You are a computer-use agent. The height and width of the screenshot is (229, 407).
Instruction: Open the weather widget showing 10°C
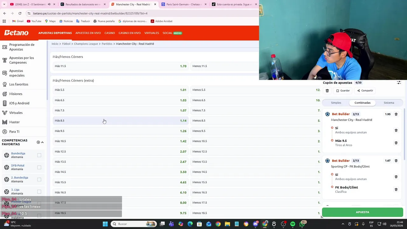coord(17,224)
